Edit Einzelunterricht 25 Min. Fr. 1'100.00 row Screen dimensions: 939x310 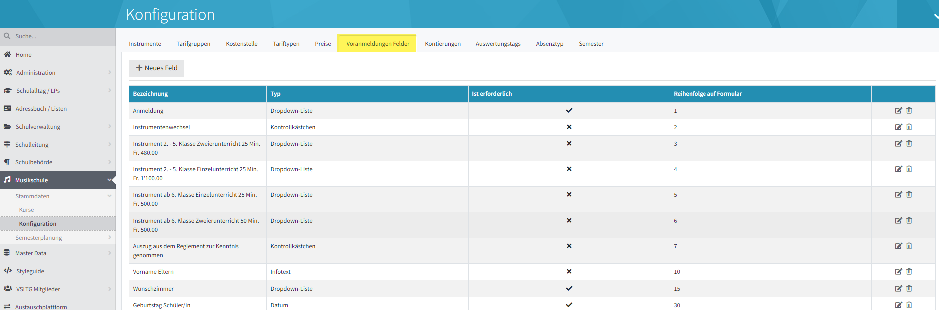898,169
